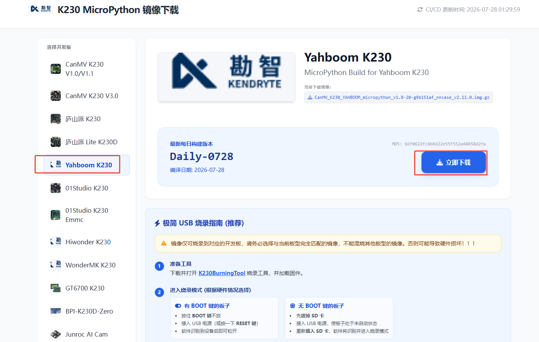The image size is (539, 342).
Task: Click the Kendryte logo in the header
Action: point(41,9)
